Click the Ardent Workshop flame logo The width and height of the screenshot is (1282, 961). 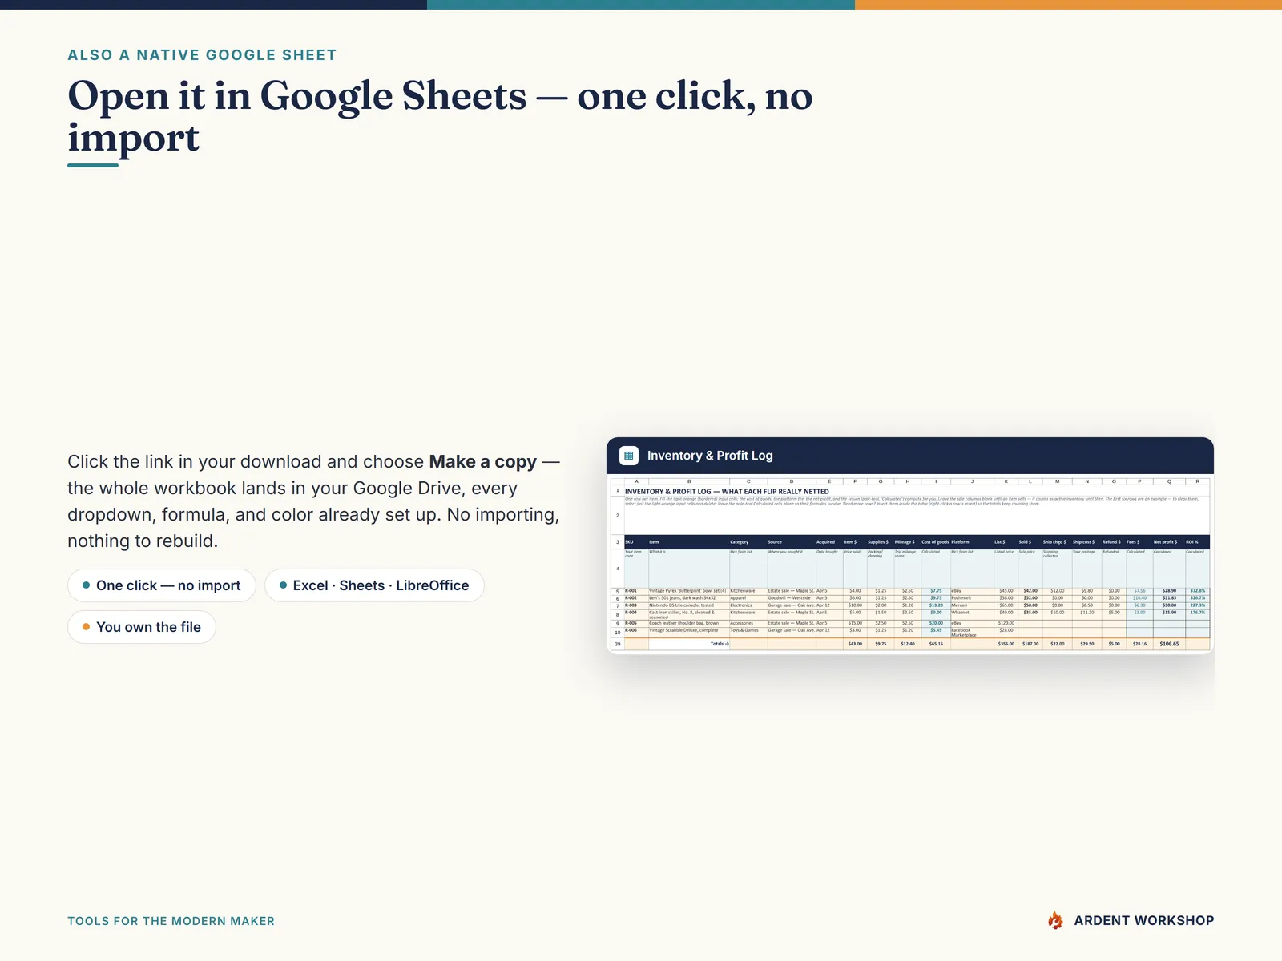coord(1056,920)
